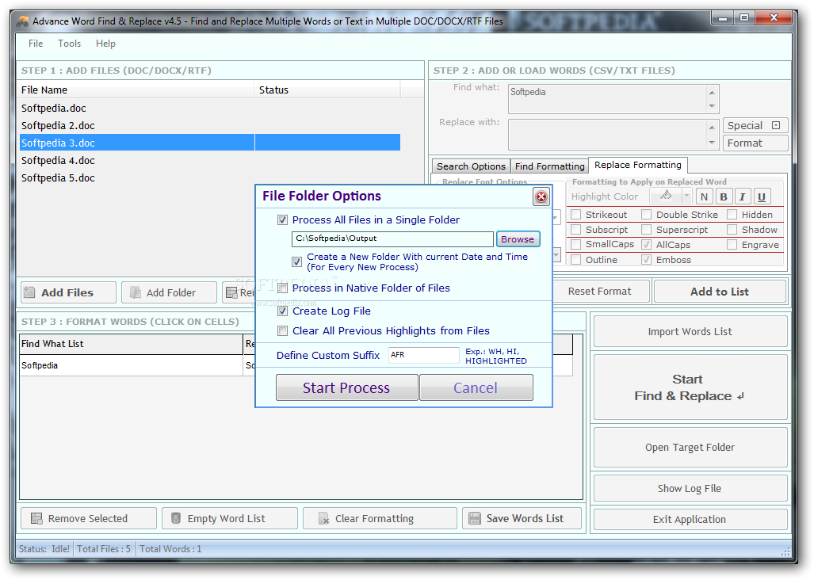The height and width of the screenshot is (580, 814).
Task: Toggle the Emboss checkbox
Action: 646,260
